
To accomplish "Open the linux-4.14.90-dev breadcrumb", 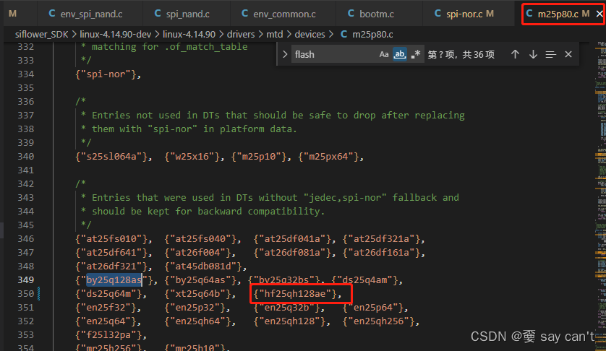I will [x=115, y=35].
